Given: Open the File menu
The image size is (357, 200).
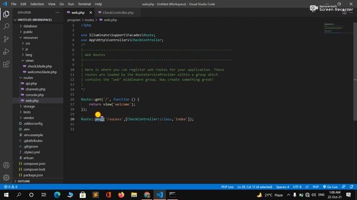Looking at the screenshot, I should point(13,4).
